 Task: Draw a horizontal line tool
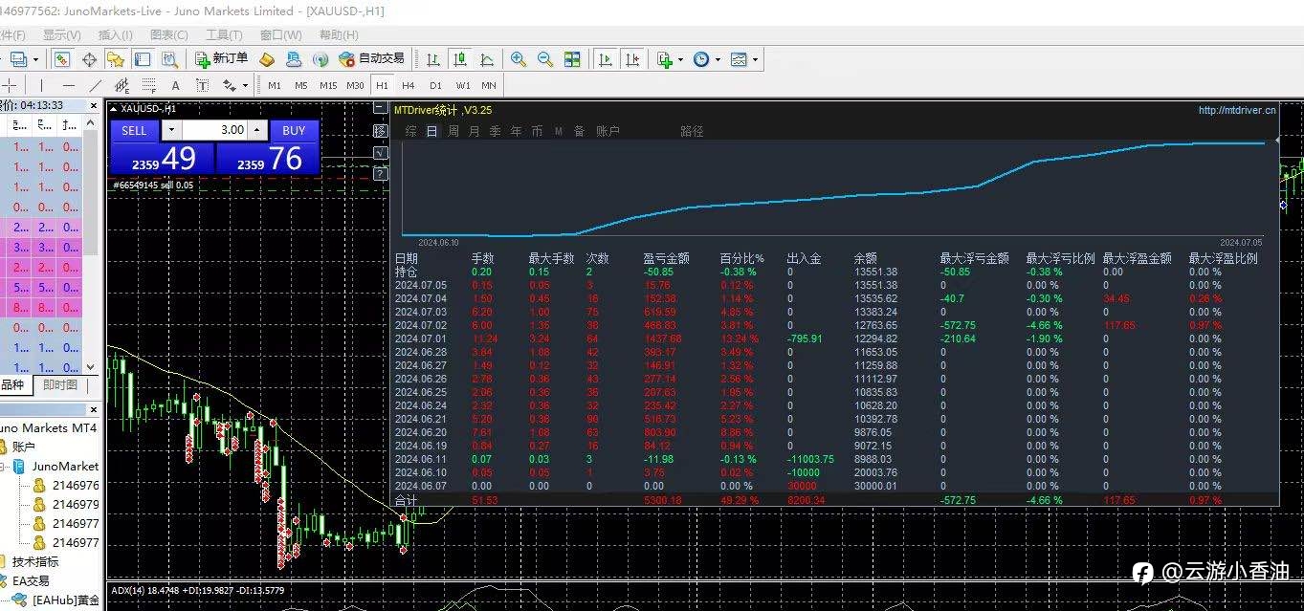tap(69, 85)
